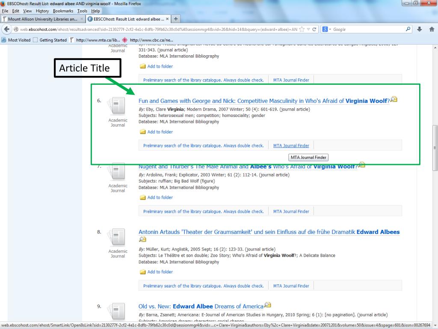Open the File menu

click(x=5, y=11)
